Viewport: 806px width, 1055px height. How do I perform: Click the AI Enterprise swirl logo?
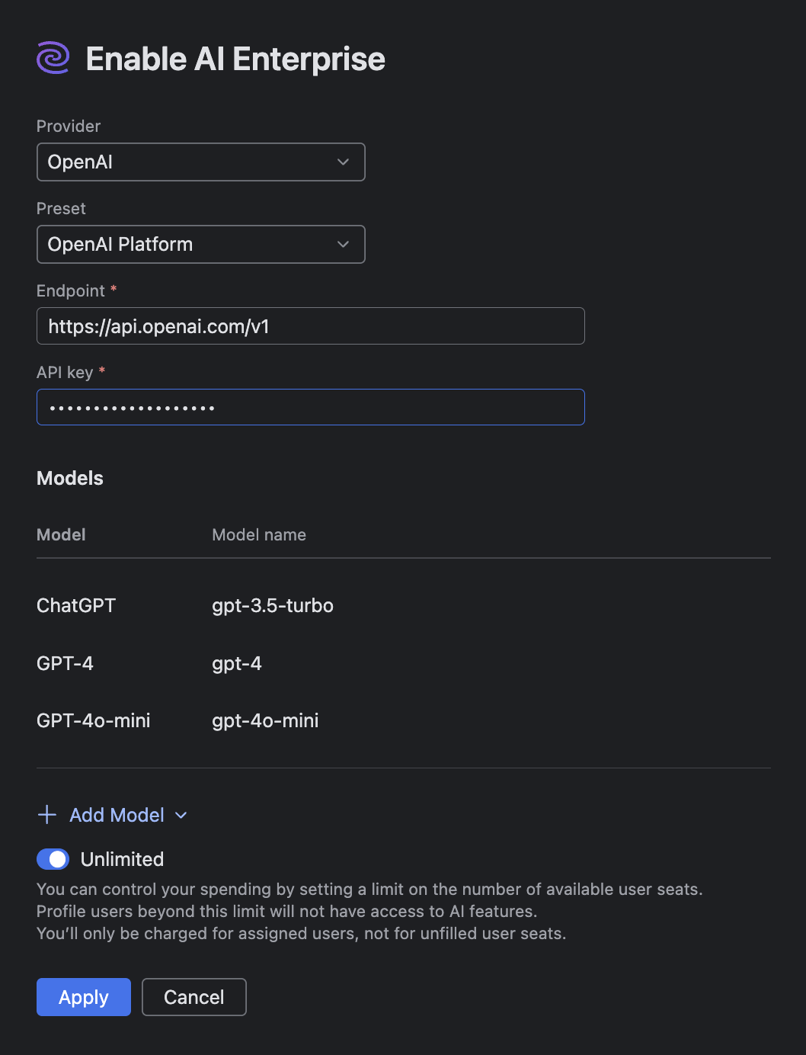coord(53,57)
